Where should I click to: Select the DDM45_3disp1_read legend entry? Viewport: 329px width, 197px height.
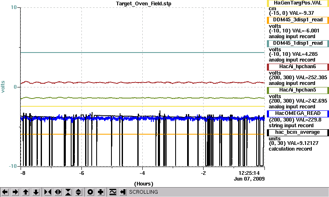(x=298, y=20)
